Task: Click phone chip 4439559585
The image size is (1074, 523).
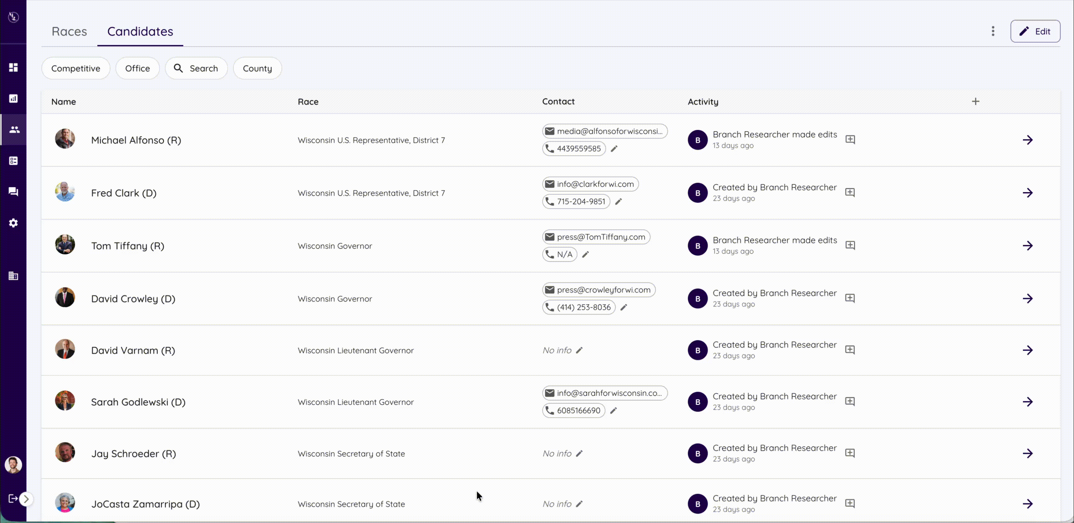Action: pyautogui.click(x=574, y=149)
